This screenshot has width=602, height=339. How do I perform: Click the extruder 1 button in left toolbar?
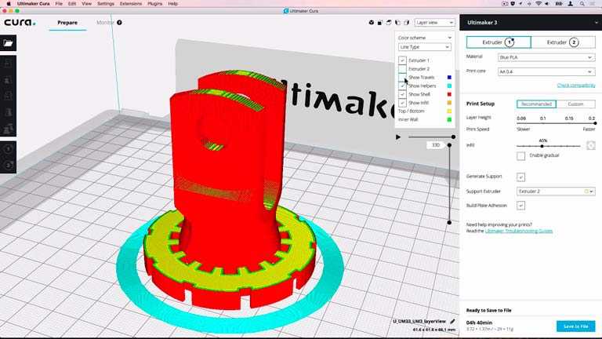pos(8,149)
